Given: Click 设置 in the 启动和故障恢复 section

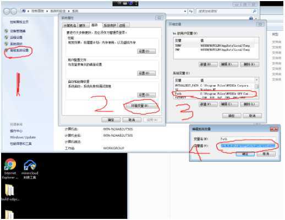Looking at the screenshot, I should 146,95.
